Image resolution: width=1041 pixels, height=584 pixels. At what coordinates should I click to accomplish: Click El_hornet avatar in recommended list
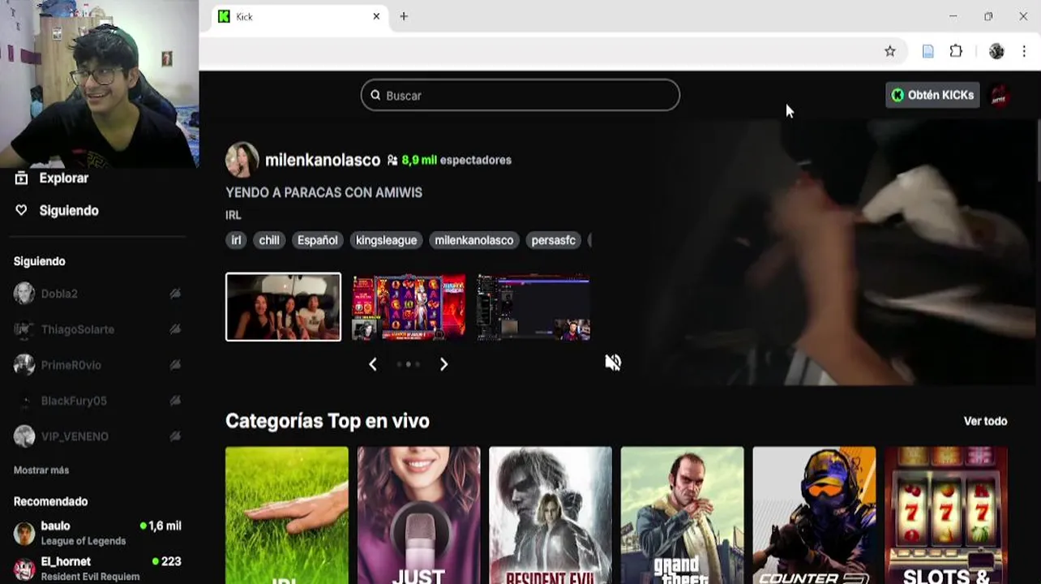pyautogui.click(x=24, y=569)
